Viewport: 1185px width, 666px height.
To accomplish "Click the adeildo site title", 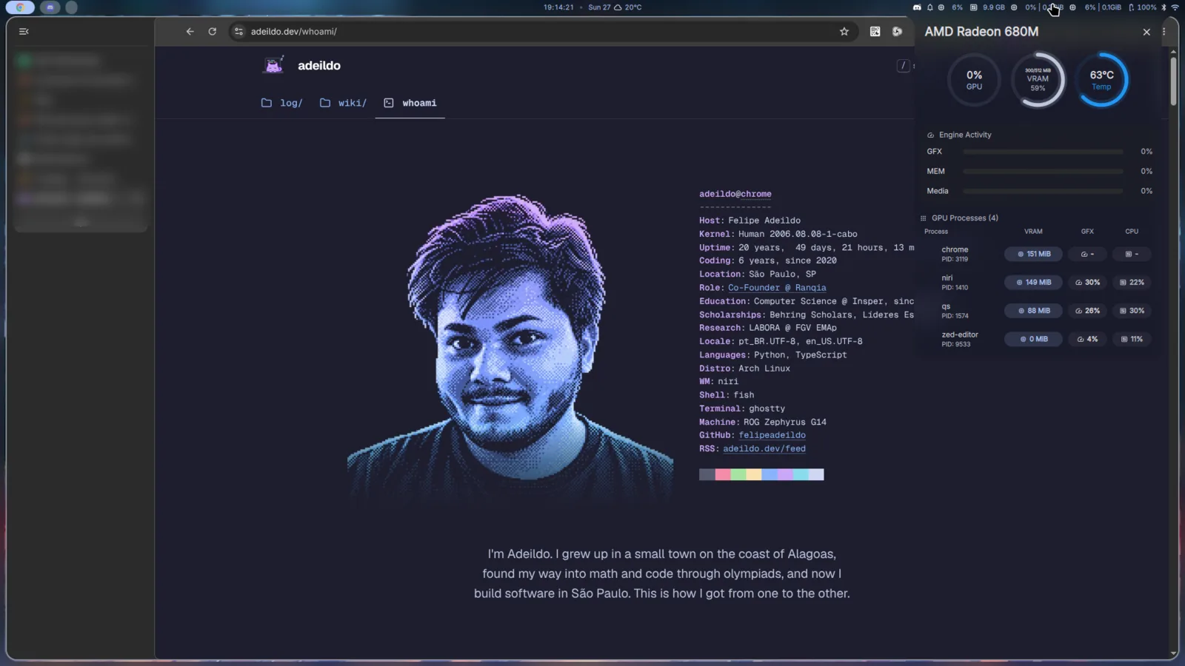I will [319, 65].
